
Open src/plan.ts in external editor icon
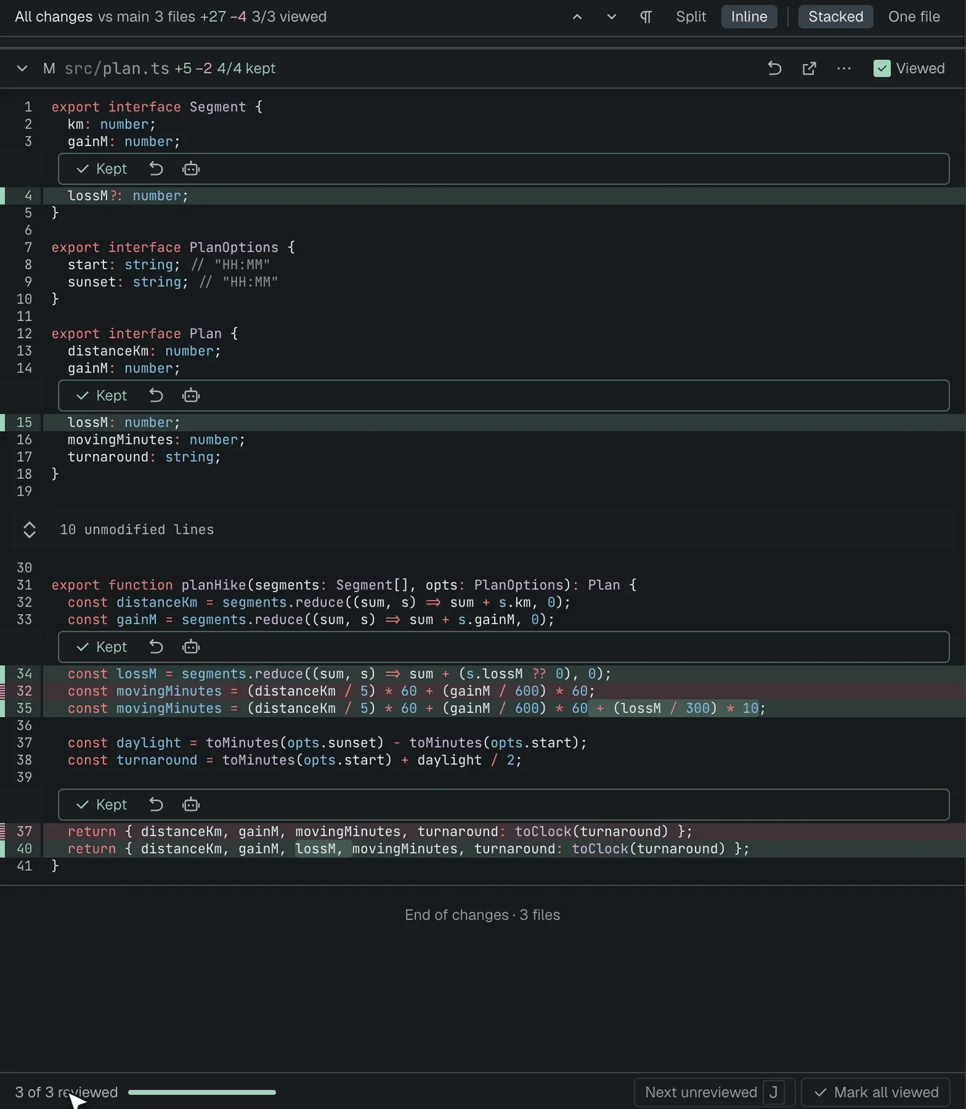(x=809, y=68)
